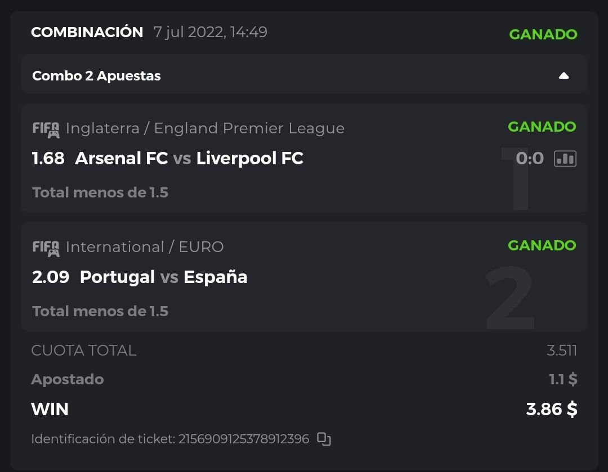Click the 2.09 odds value
This screenshot has width=608, height=472.
[x=51, y=277]
